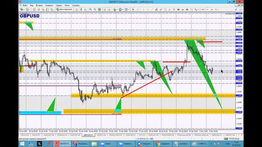Switch timeframe to H1

click(x=208, y=9)
